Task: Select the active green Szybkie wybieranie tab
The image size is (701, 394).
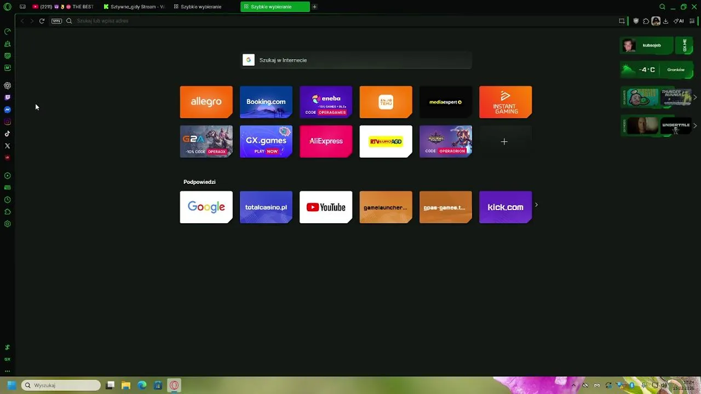Action: point(275,7)
